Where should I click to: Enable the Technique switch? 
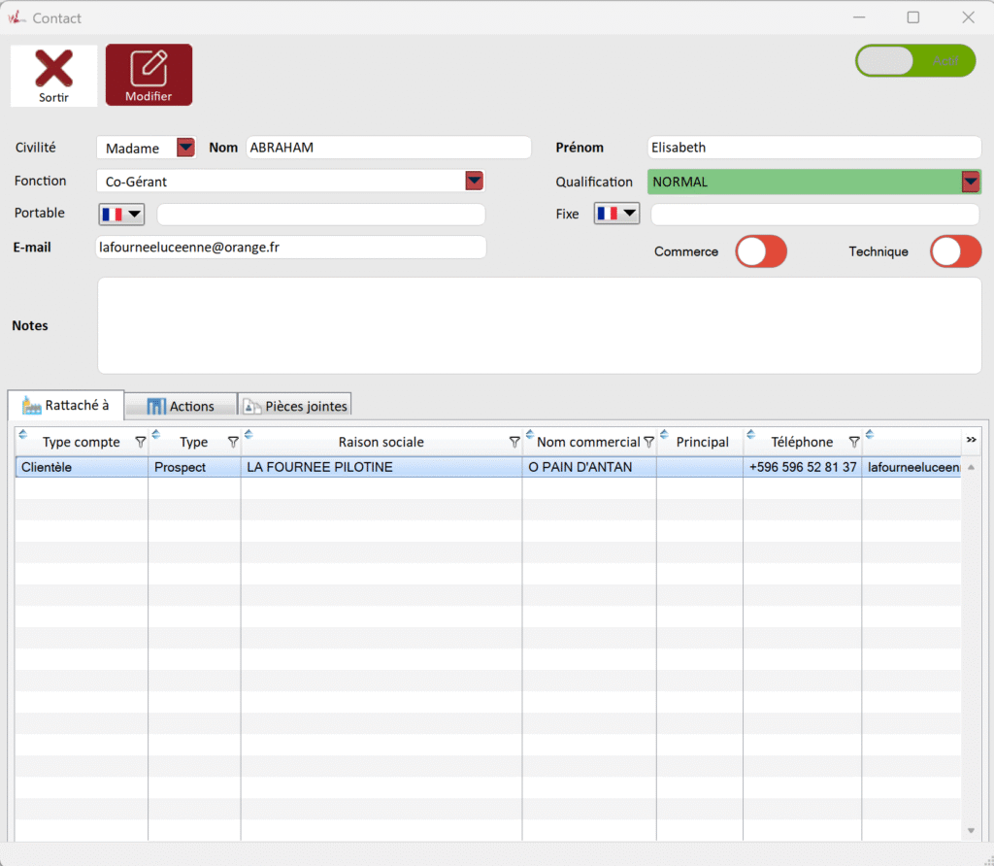955,251
